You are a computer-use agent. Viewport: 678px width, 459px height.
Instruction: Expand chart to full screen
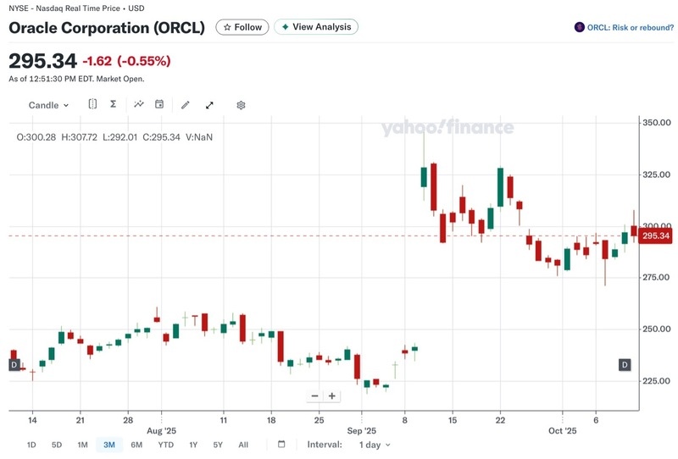[209, 105]
